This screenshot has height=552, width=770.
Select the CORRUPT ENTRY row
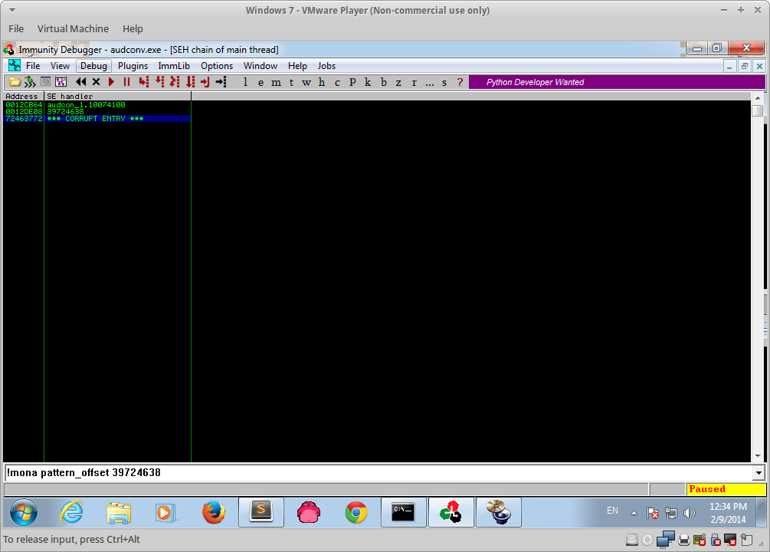tap(97, 119)
